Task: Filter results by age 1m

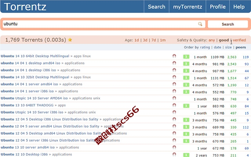Action: click(x=163, y=40)
